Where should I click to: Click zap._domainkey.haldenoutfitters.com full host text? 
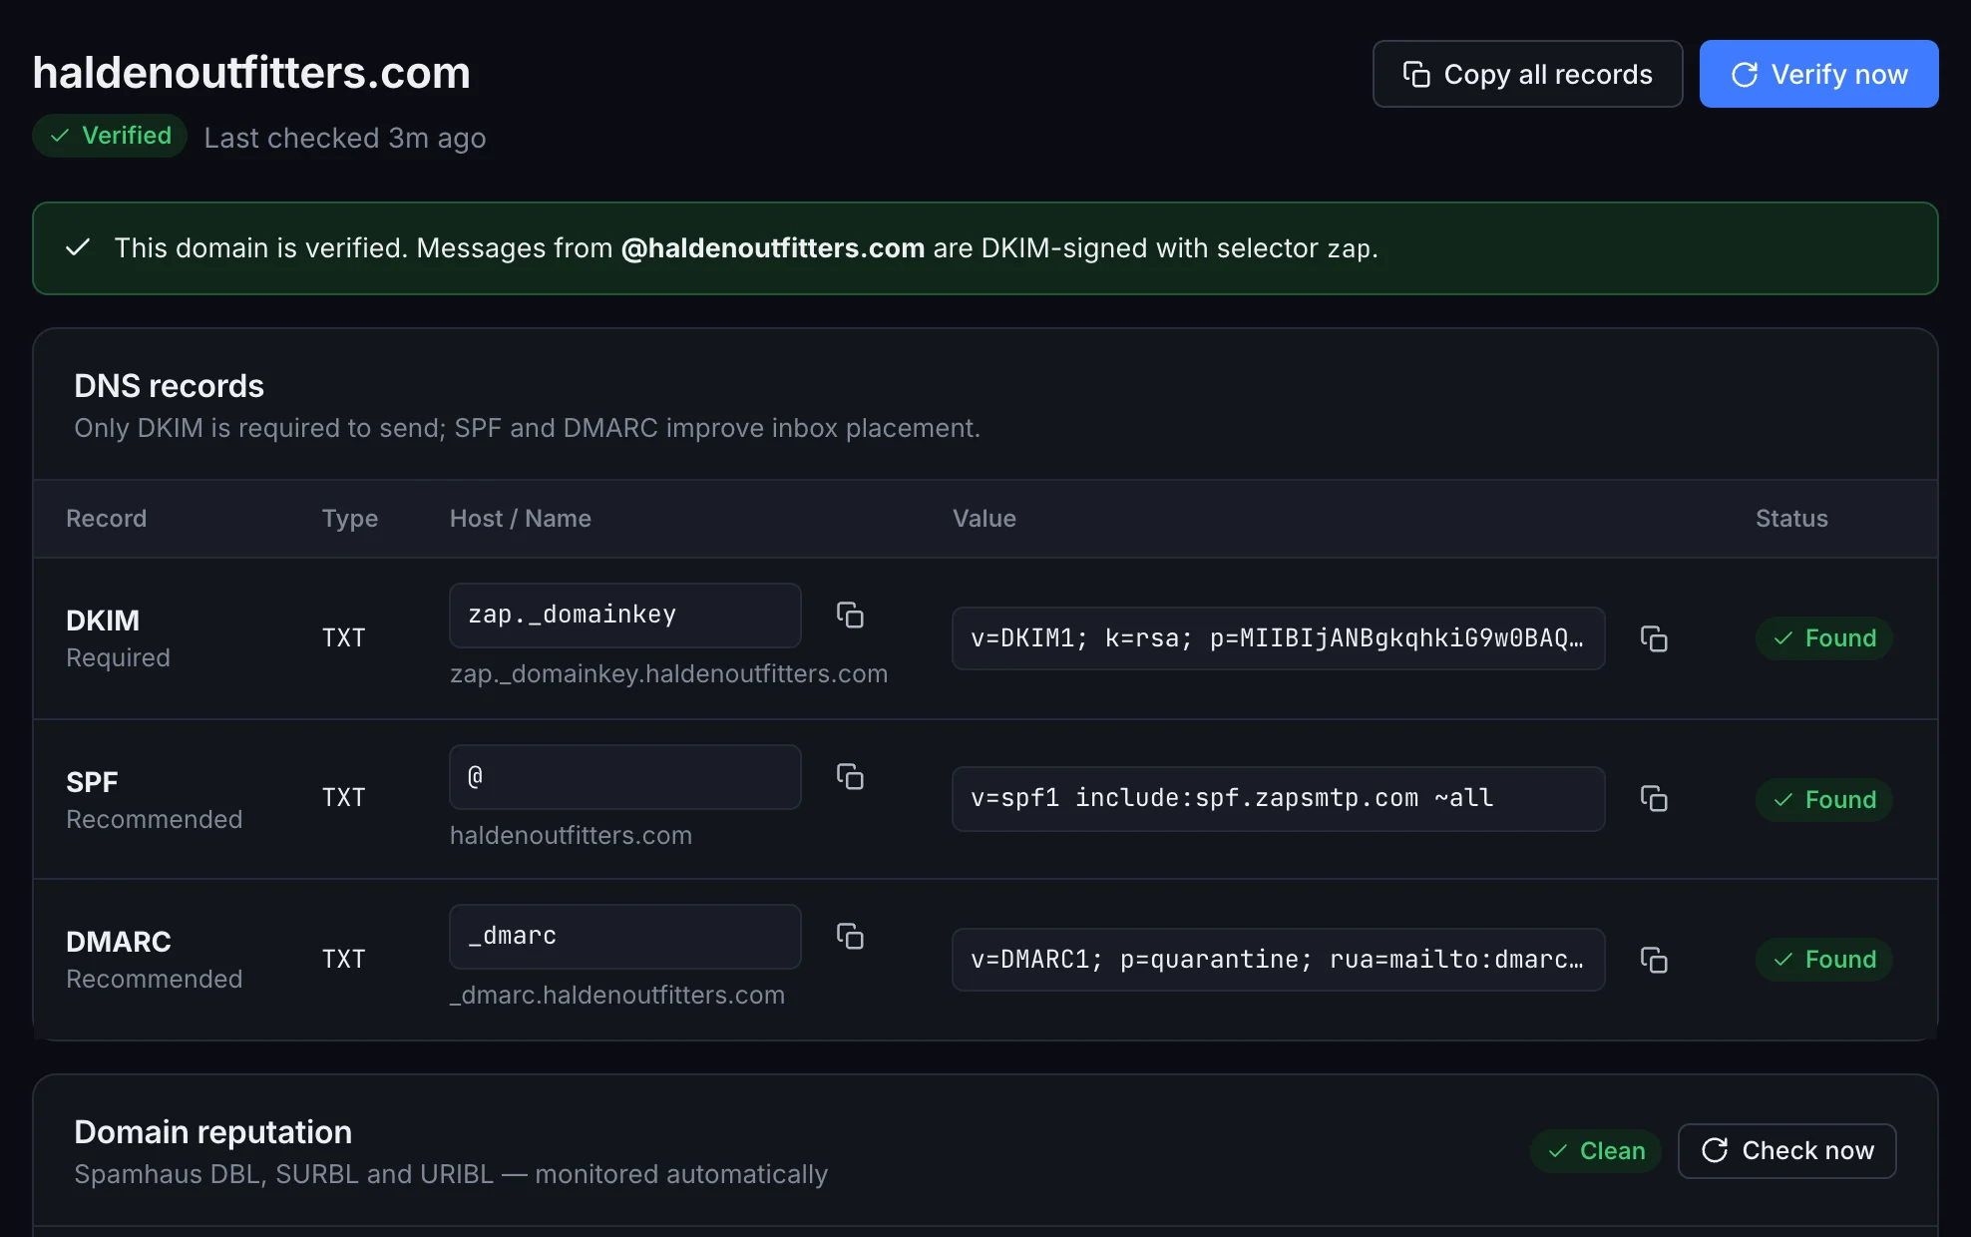coord(668,674)
